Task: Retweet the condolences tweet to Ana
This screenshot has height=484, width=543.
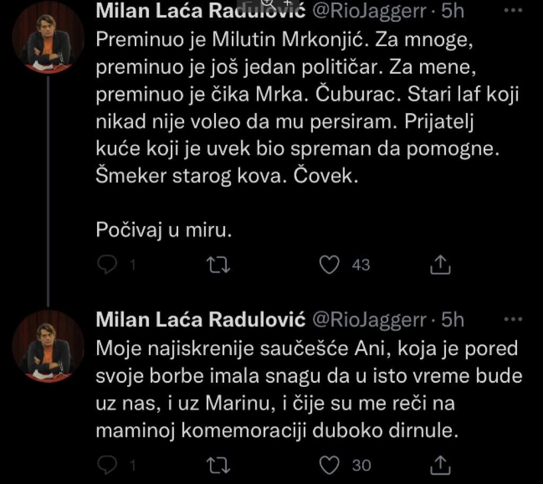Action: 218,465
